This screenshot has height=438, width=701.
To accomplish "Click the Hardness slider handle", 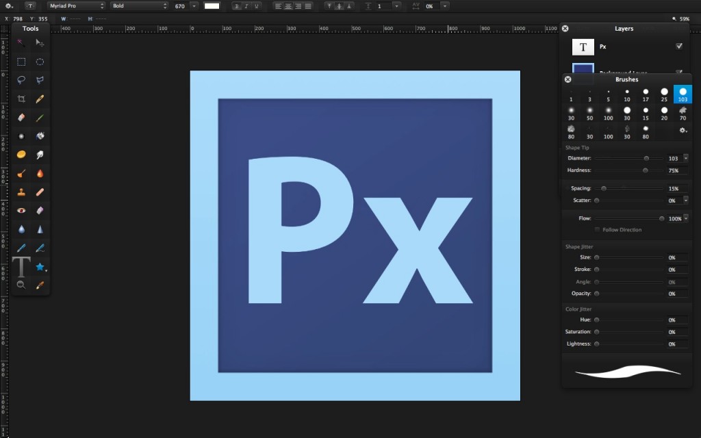I will tap(645, 170).
